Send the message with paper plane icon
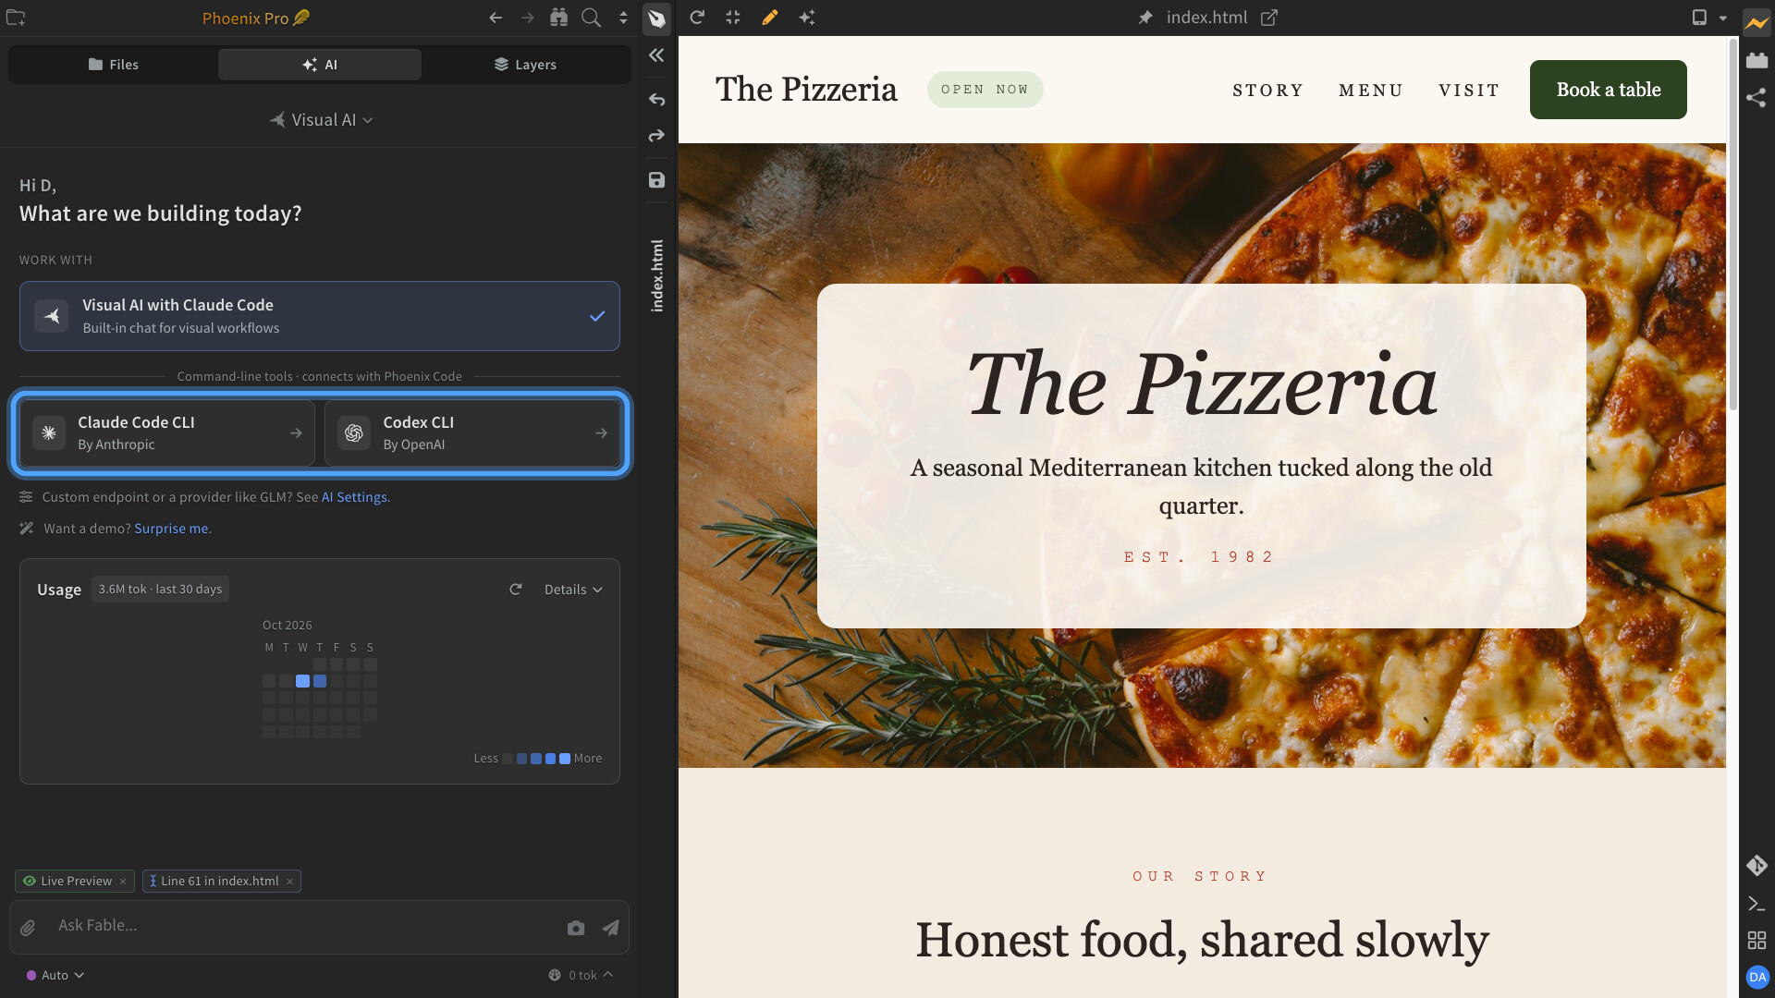 point(611,928)
